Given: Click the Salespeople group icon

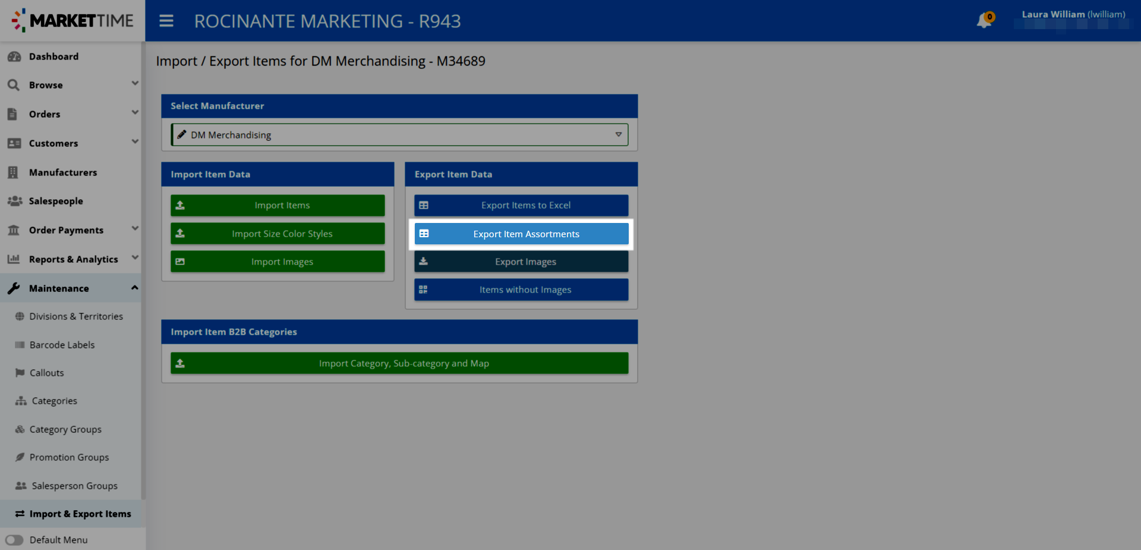Looking at the screenshot, I should (x=15, y=201).
